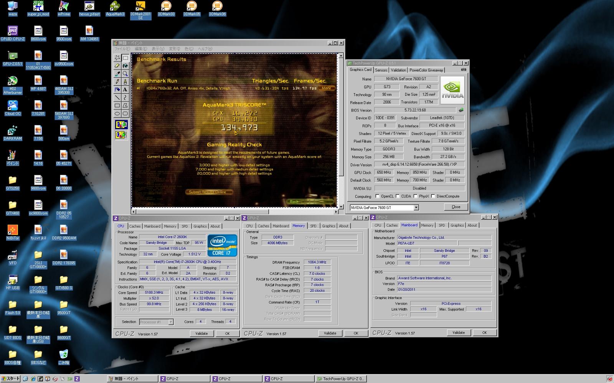Switch to the Validation tab in GPU-Z
The width and height of the screenshot is (614, 383).
pyautogui.click(x=398, y=70)
